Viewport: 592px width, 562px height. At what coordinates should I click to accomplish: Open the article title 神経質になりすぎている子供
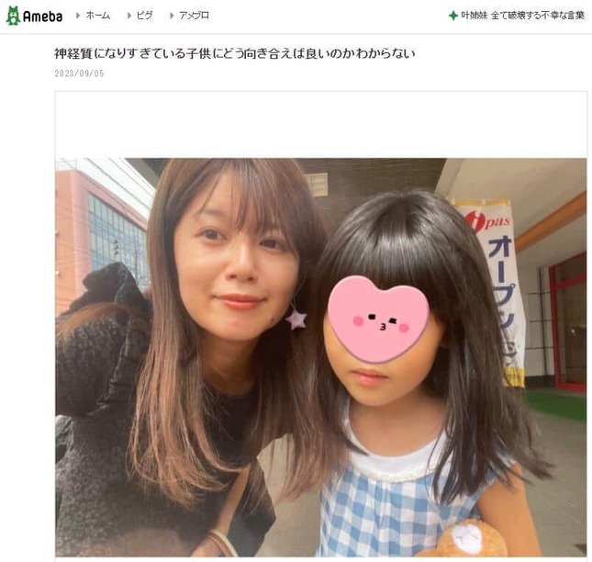tap(234, 53)
